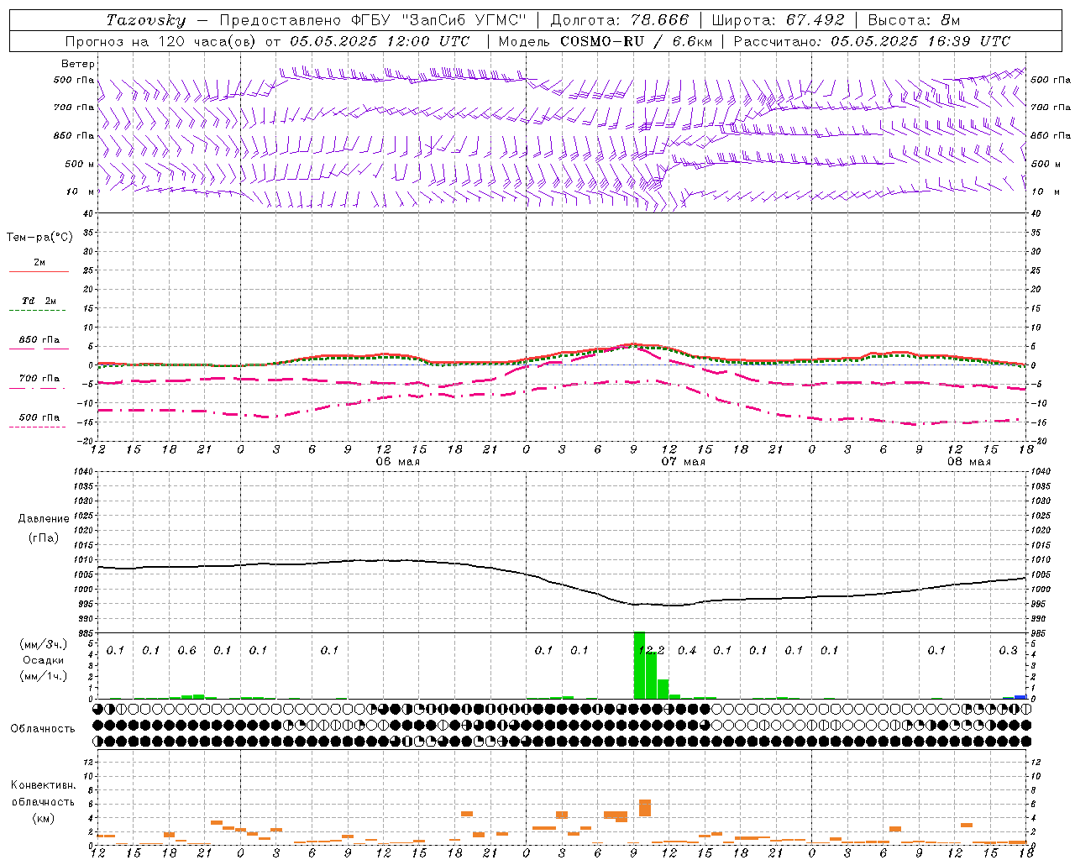
Task: Click the red line sample under '2м' legend
Action: pyautogui.click(x=39, y=271)
